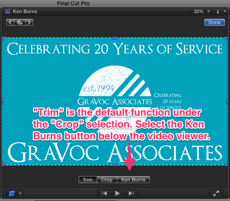The width and height of the screenshot is (230, 201).
Task: Click the Done button
Action: pos(214,22)
